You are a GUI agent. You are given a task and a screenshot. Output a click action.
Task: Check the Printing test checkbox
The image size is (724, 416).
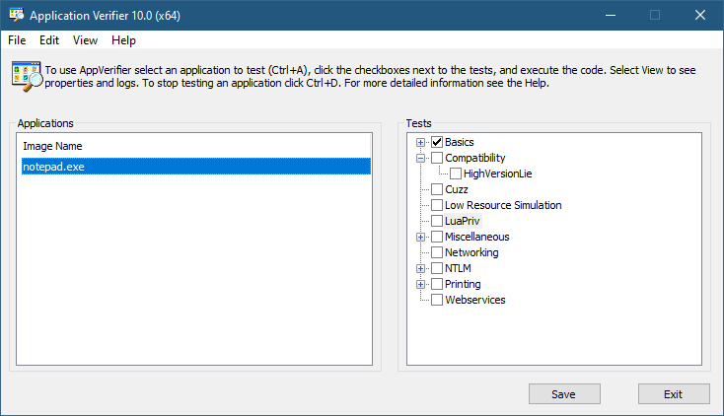coord(437,284)
